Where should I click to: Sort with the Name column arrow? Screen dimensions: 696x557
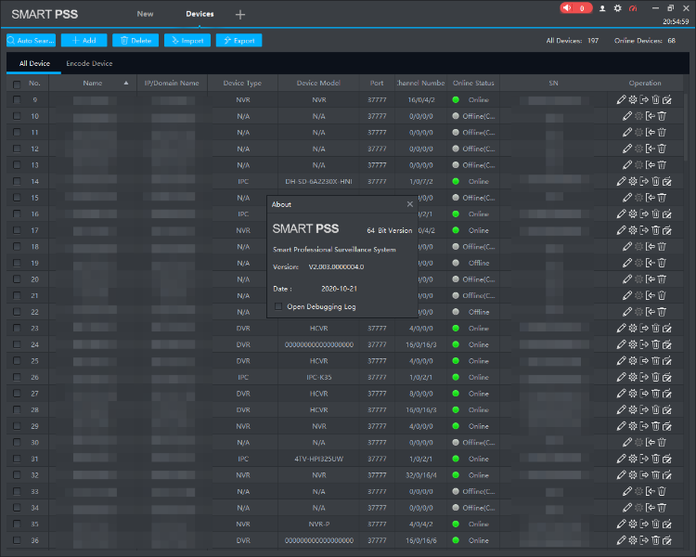pyautogui.click(x=126, y=83)
